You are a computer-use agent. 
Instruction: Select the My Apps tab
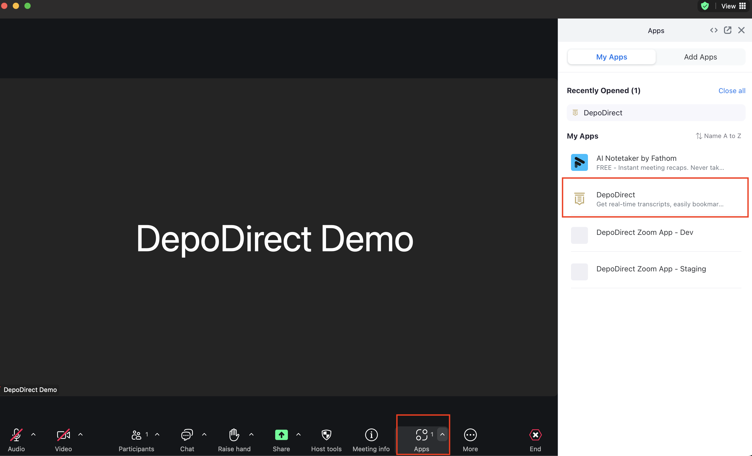(611, 57)
